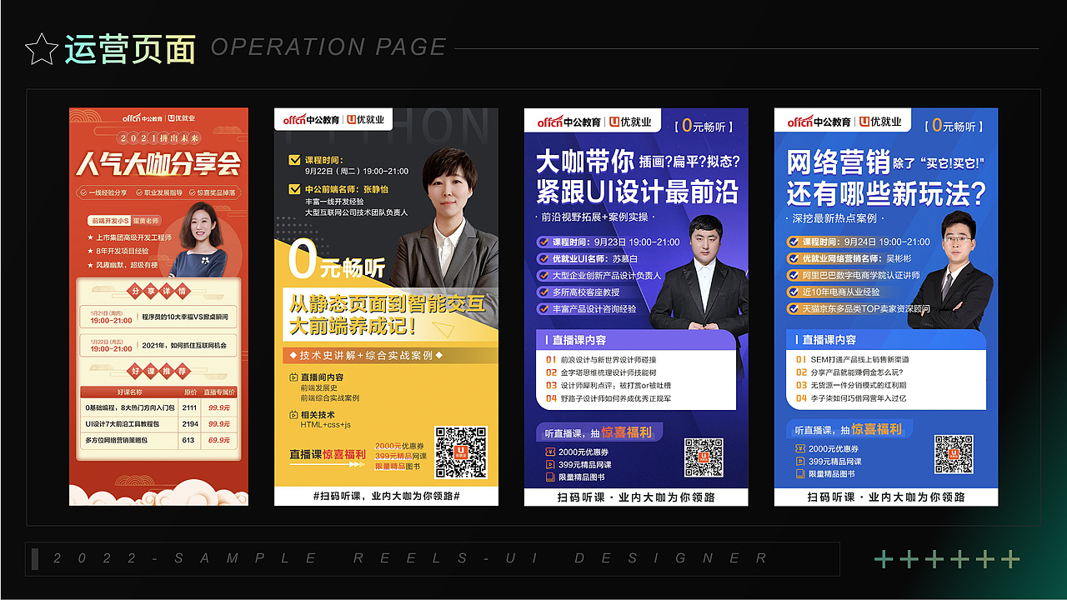Click item 04 李子柒如何巧借网红年入过亿

click(851, 398)
